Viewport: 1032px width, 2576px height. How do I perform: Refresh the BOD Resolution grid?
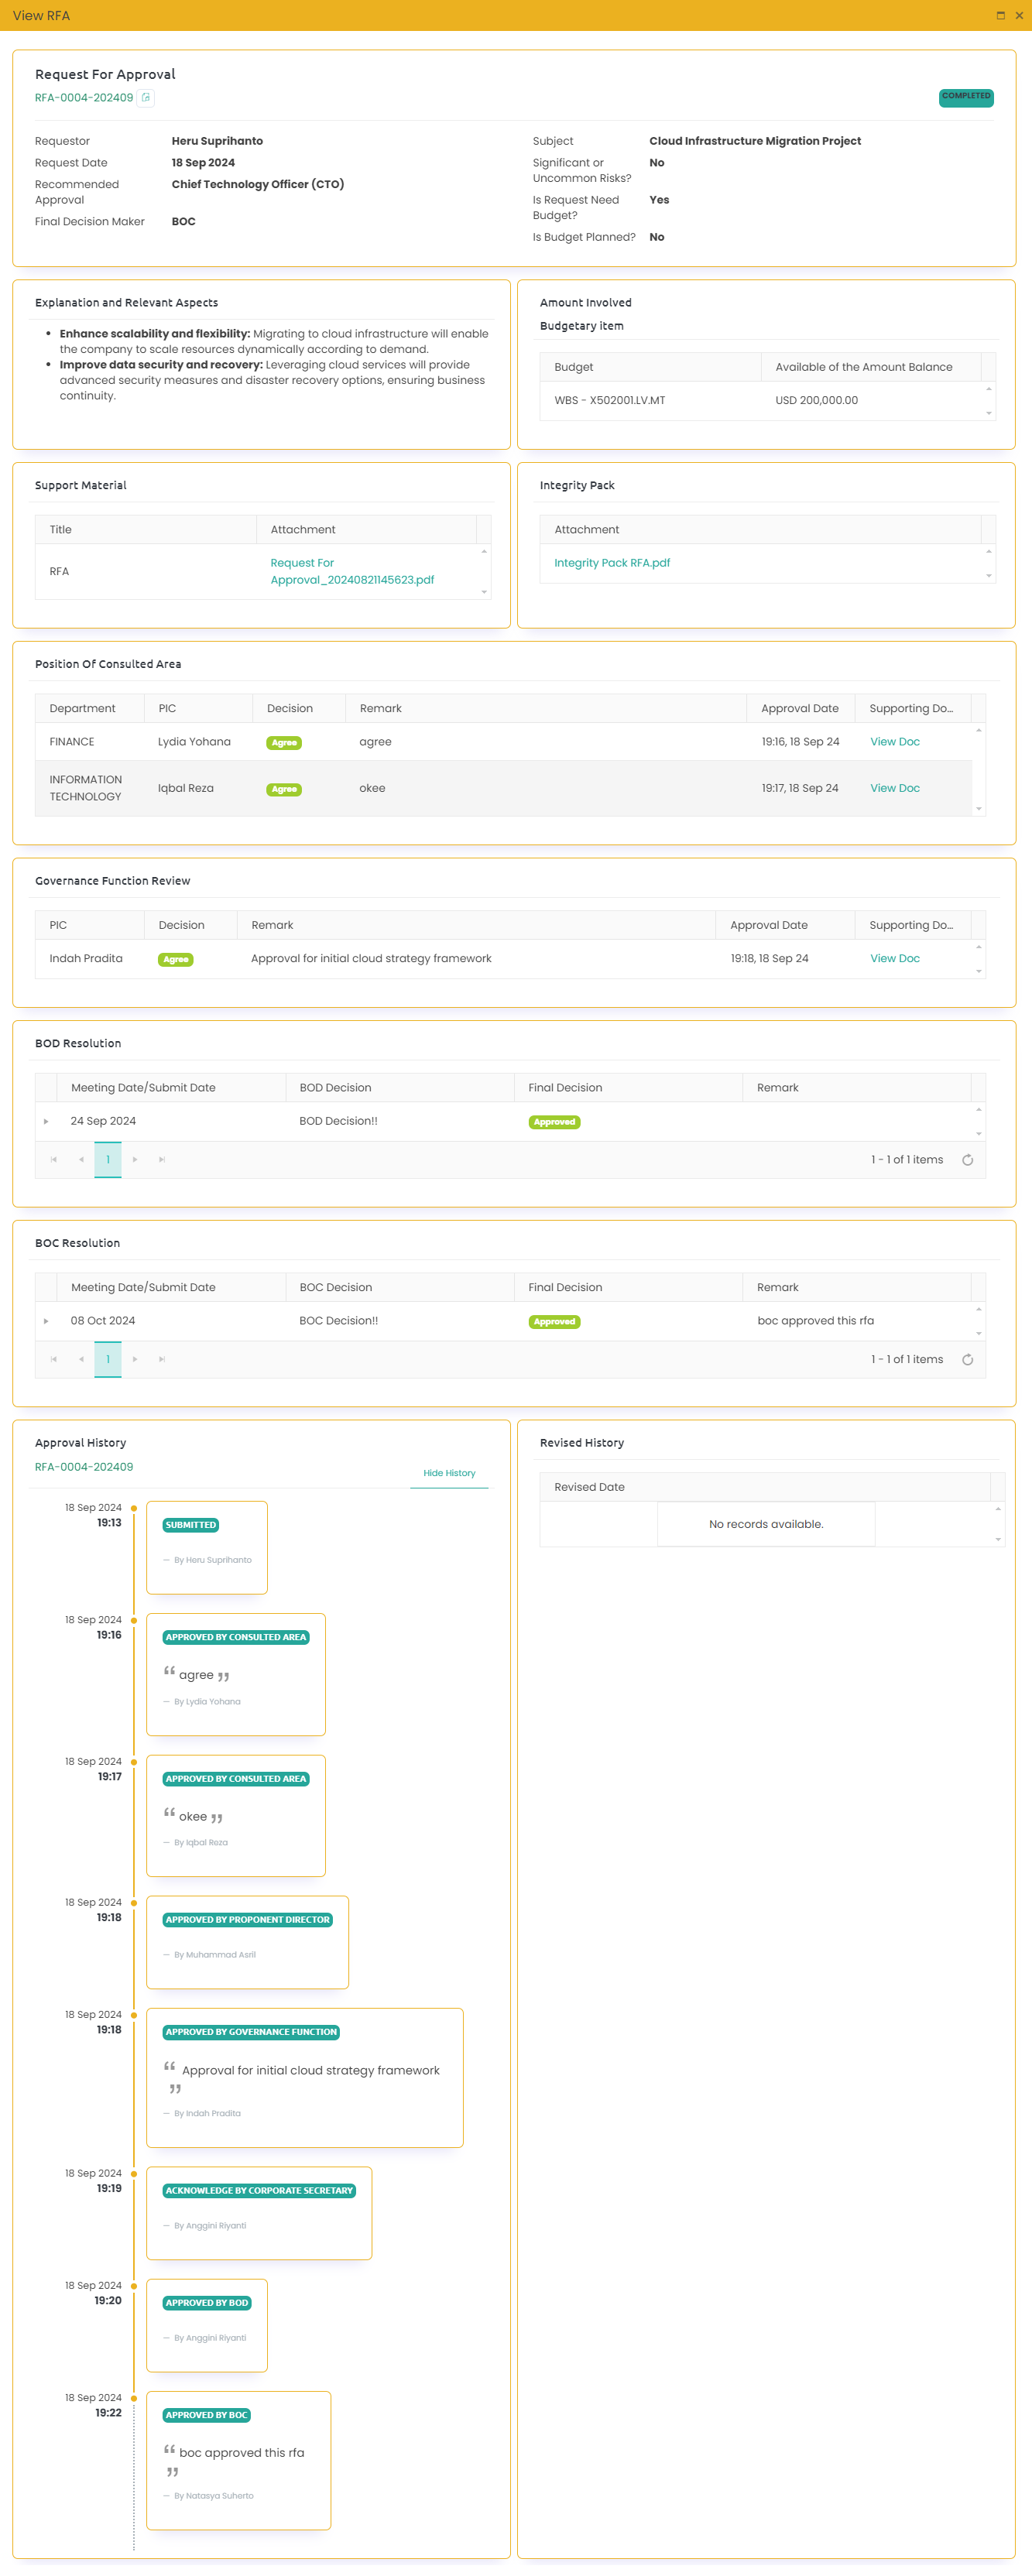(967, 1160)
